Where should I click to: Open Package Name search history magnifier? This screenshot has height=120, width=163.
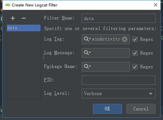[x=87, y=67]
